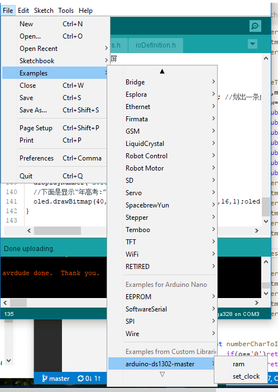Image resolution: width=278 pixels, height=392 pixels.
Task: Switch to the ioDefinition.h tab
Action: pyautogui.click(x=156, y=45)
